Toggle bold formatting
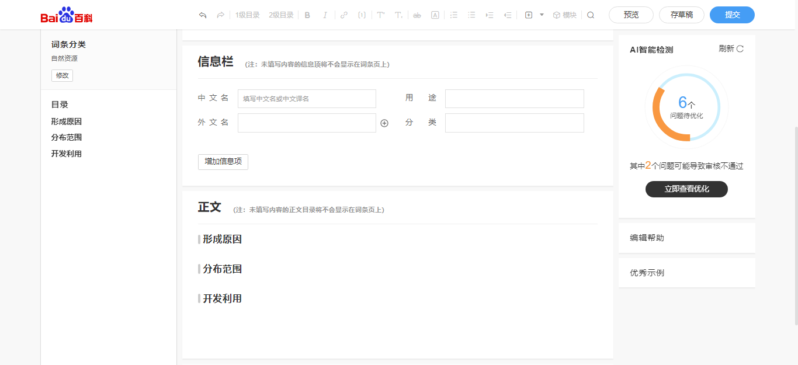This screenshot has height=365, width=798. tap(308, 15)
